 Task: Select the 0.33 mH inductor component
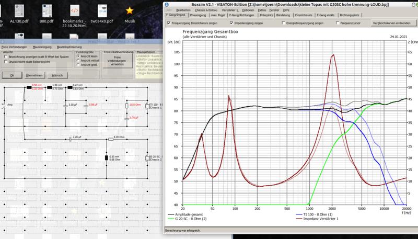[x=107, y=157]
